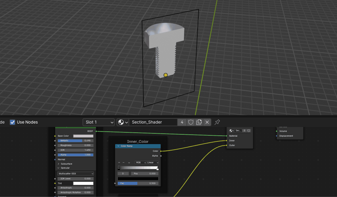
Task: Collapse the Color Ramp node
Action: 118,146
